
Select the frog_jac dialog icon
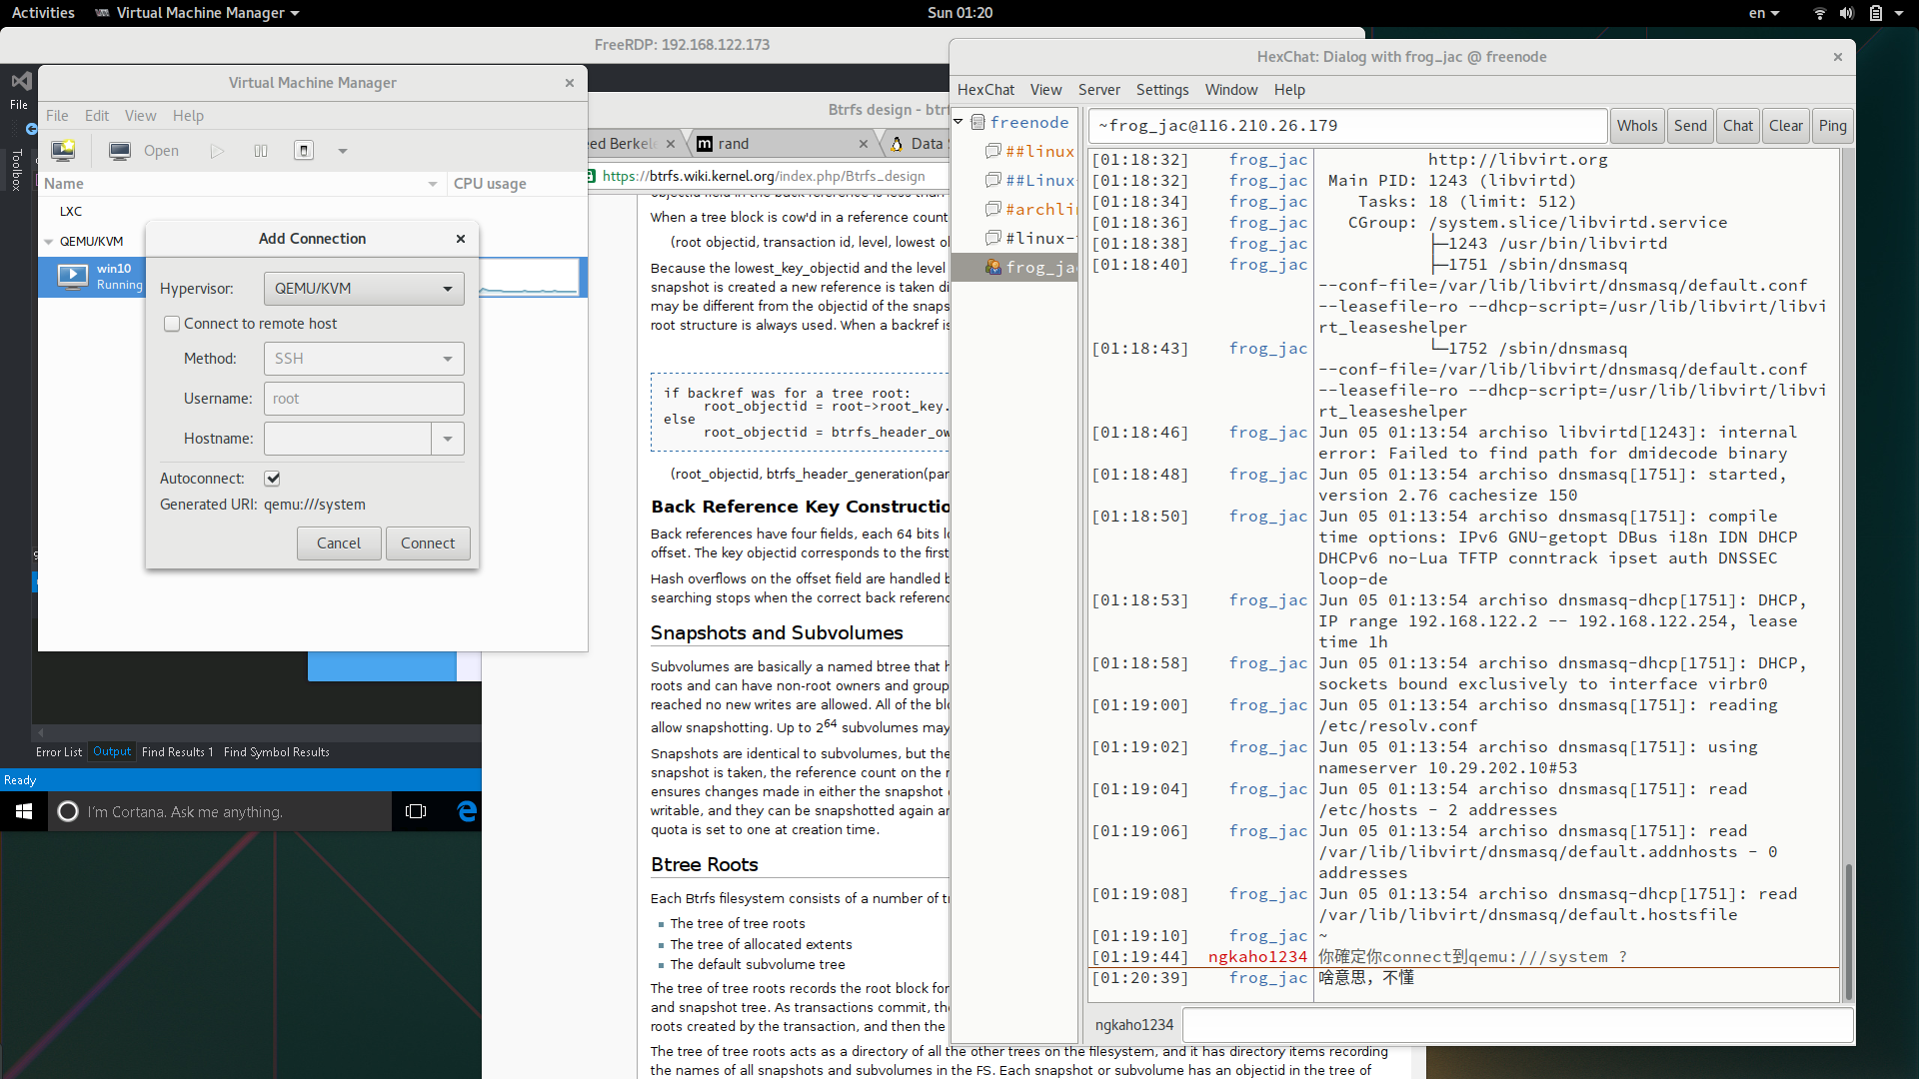click(992, 268)
